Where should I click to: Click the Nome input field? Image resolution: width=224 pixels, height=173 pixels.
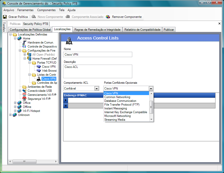click(x=98, y=54)
